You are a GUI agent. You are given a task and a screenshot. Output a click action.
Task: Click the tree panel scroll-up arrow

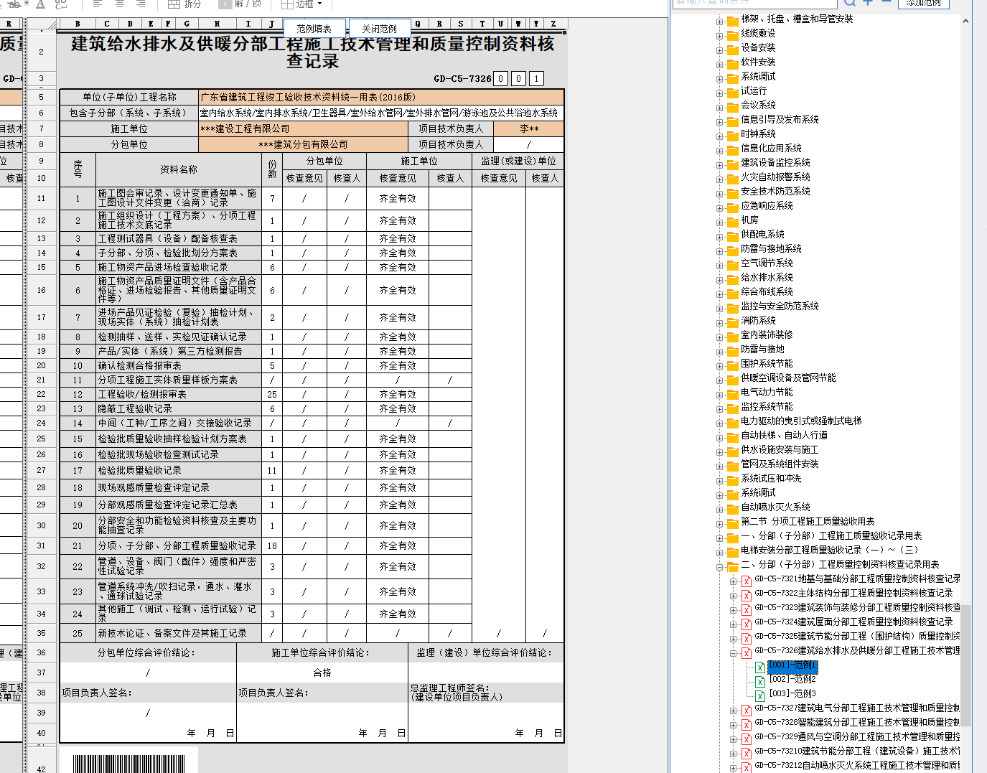click(x=965, y=21)
